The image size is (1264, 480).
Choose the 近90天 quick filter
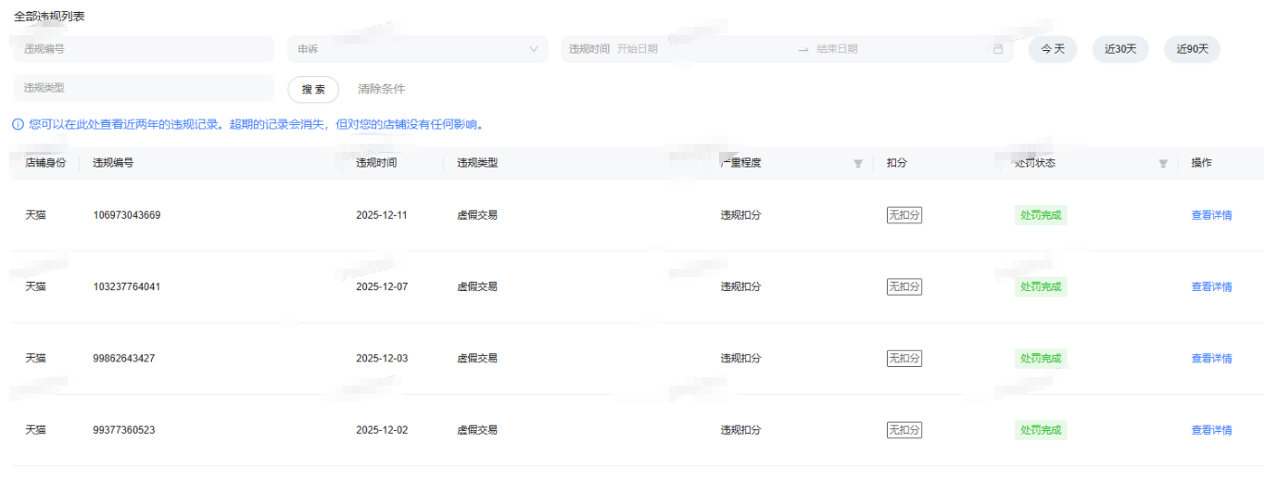1192,49
